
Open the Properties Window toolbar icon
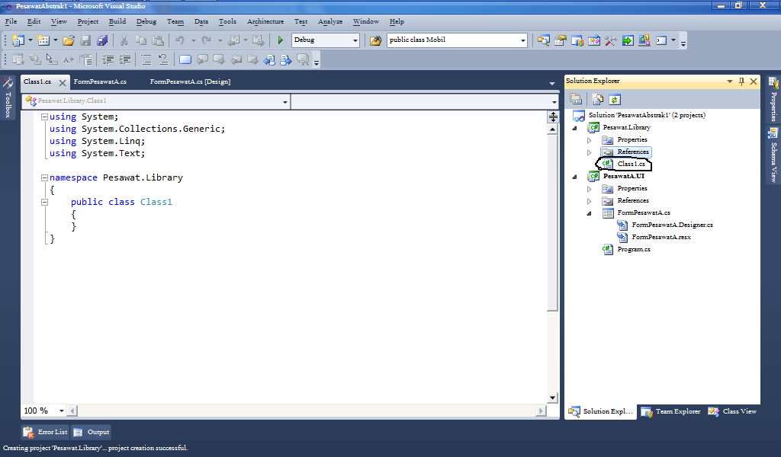(561, 40)
